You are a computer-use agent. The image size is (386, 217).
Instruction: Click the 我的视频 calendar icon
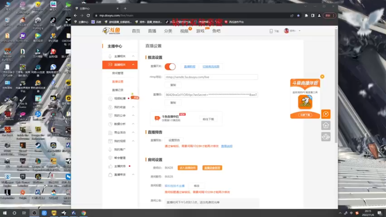point(110,141)
